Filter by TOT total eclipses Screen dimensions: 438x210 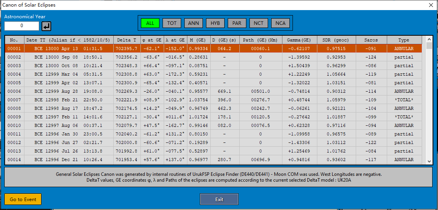pos(172,23)
